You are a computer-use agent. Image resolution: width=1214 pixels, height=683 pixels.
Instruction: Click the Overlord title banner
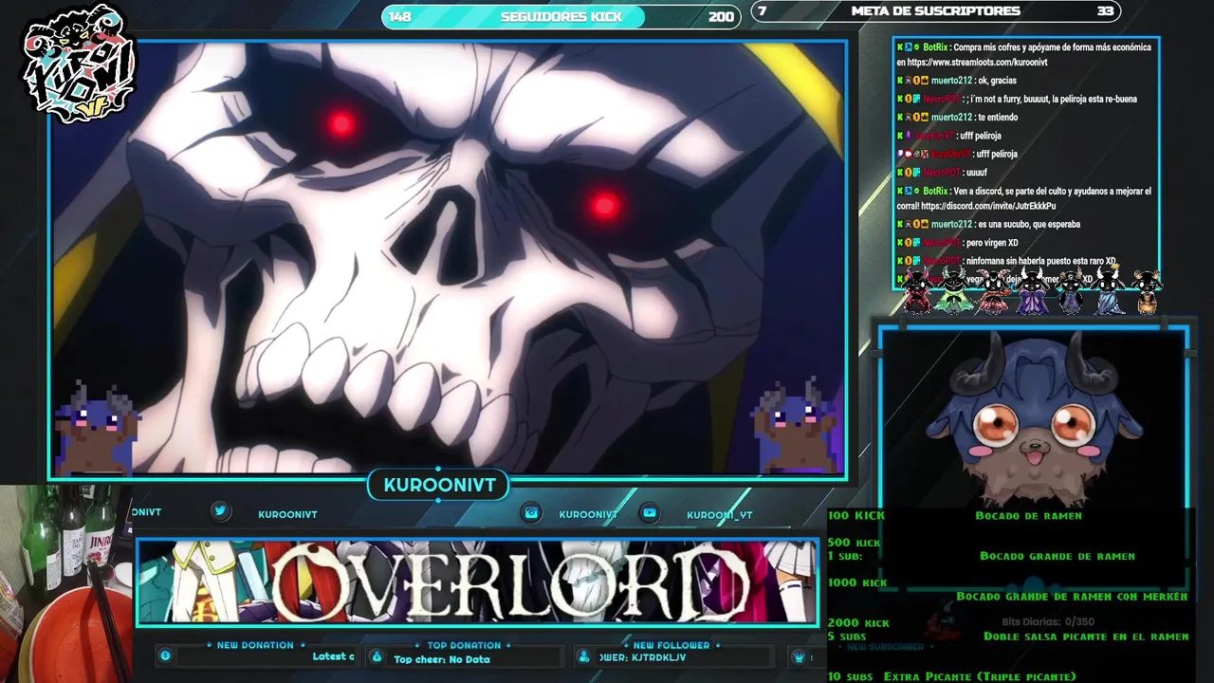tap(477, 582)
